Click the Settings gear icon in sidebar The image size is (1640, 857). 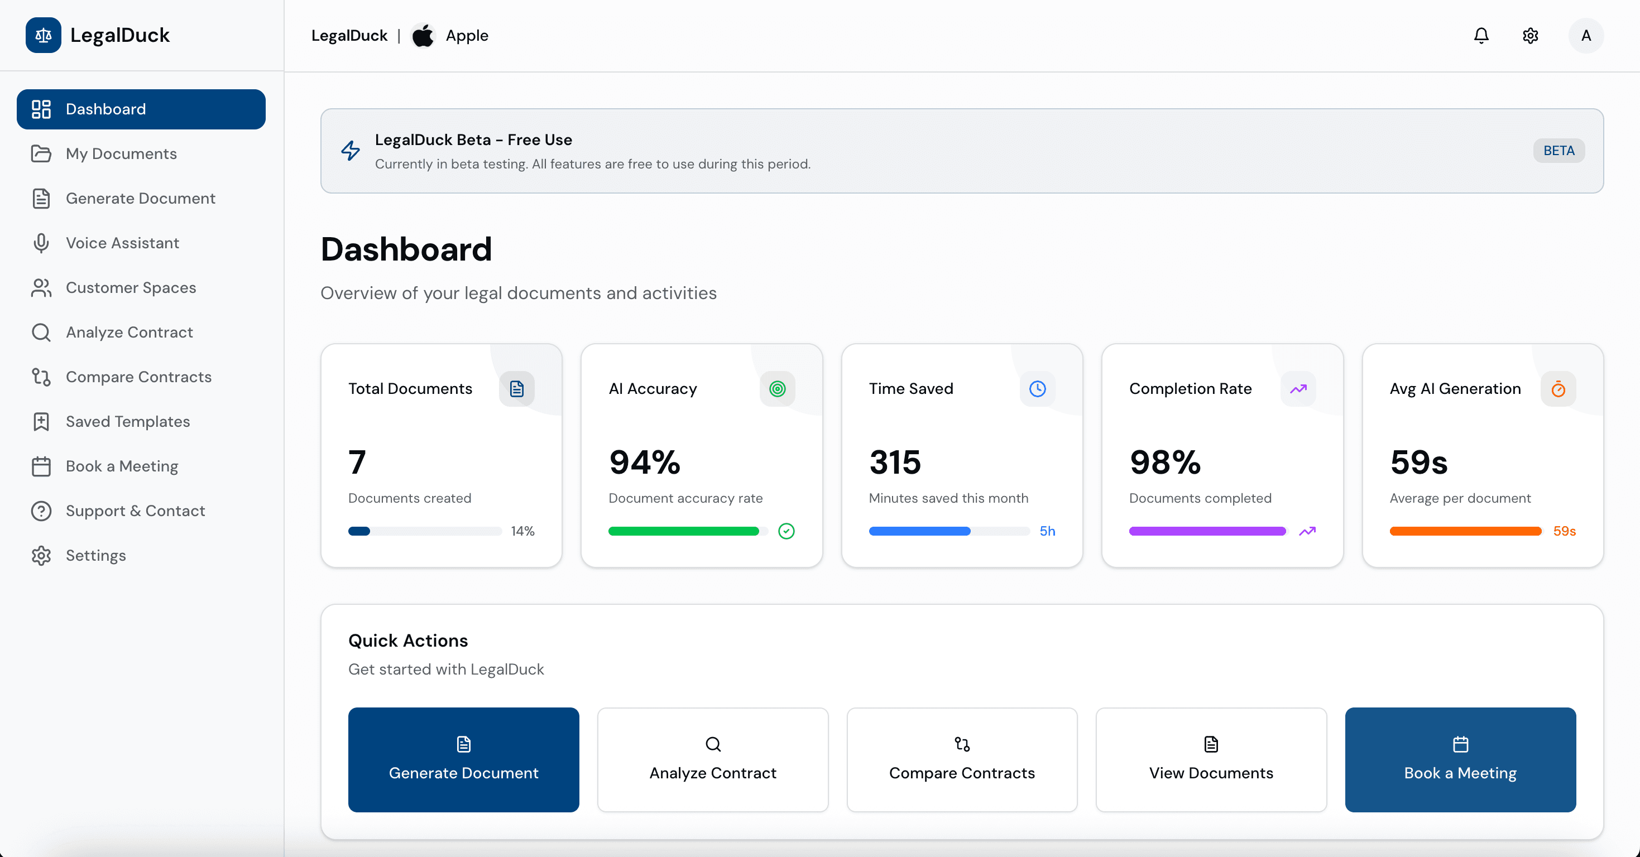41,555
